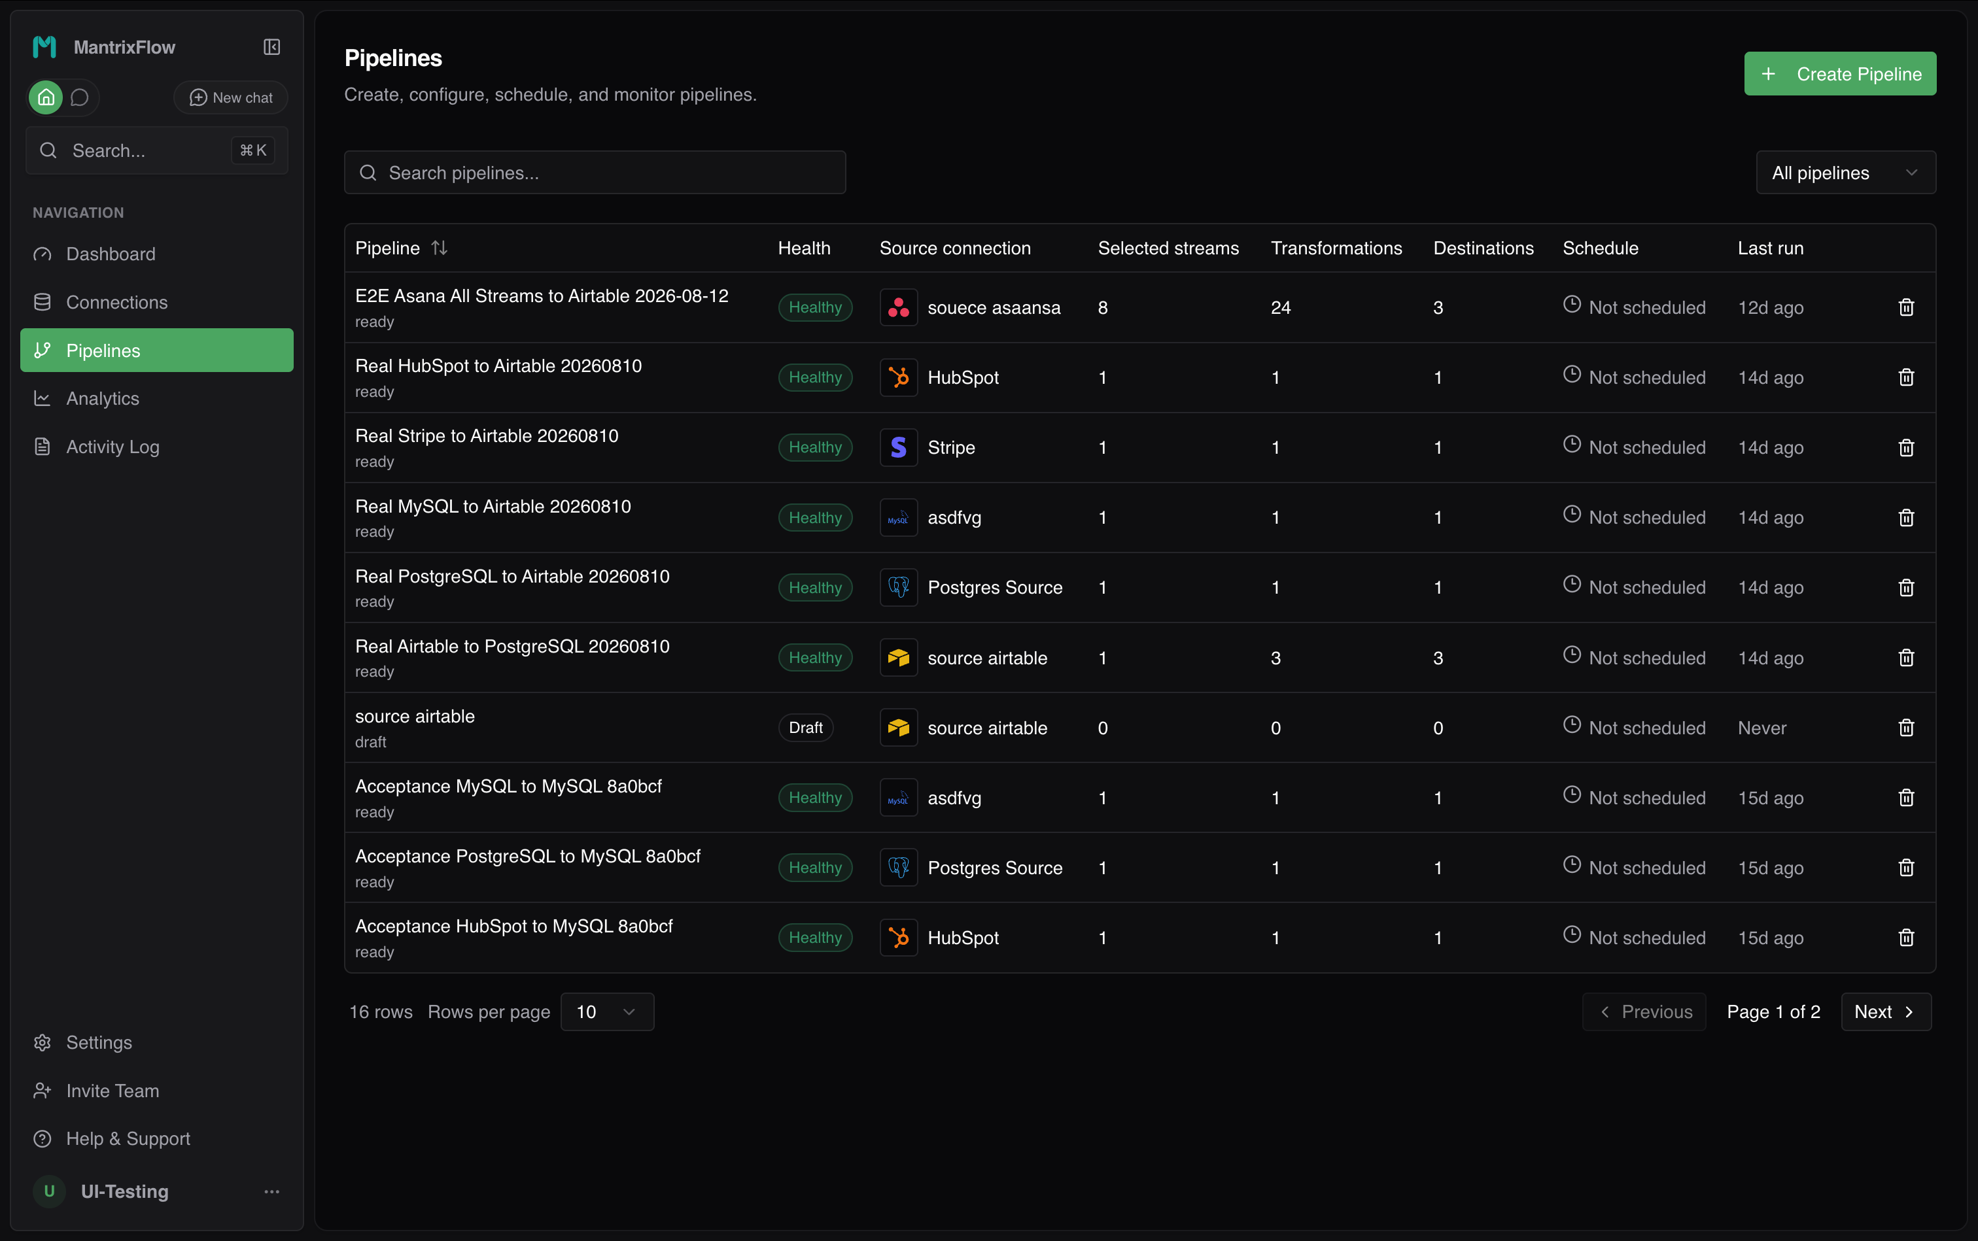Go to the Next page of pipelines
1978x1241 pixels.
[x=1885, y=1011]
